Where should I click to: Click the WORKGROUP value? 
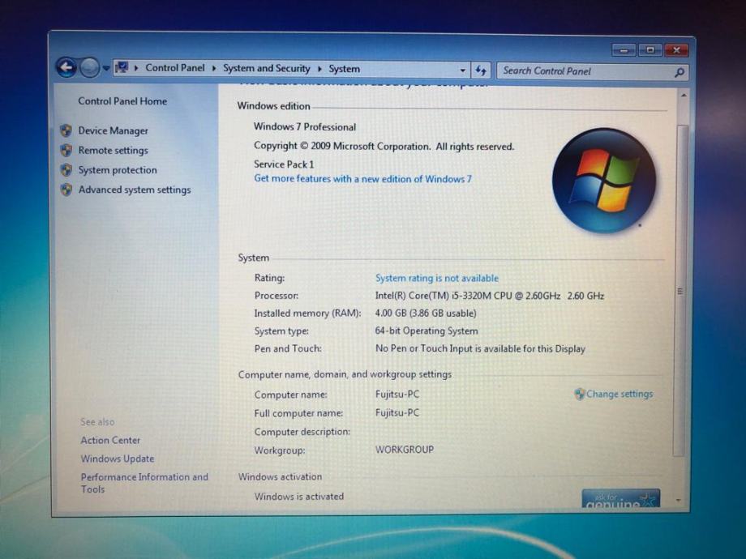click(405, 450)
